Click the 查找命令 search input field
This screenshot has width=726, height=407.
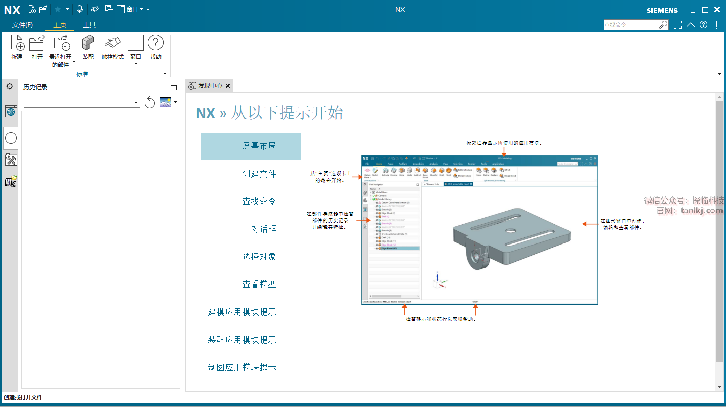click(x=631, y=25)
